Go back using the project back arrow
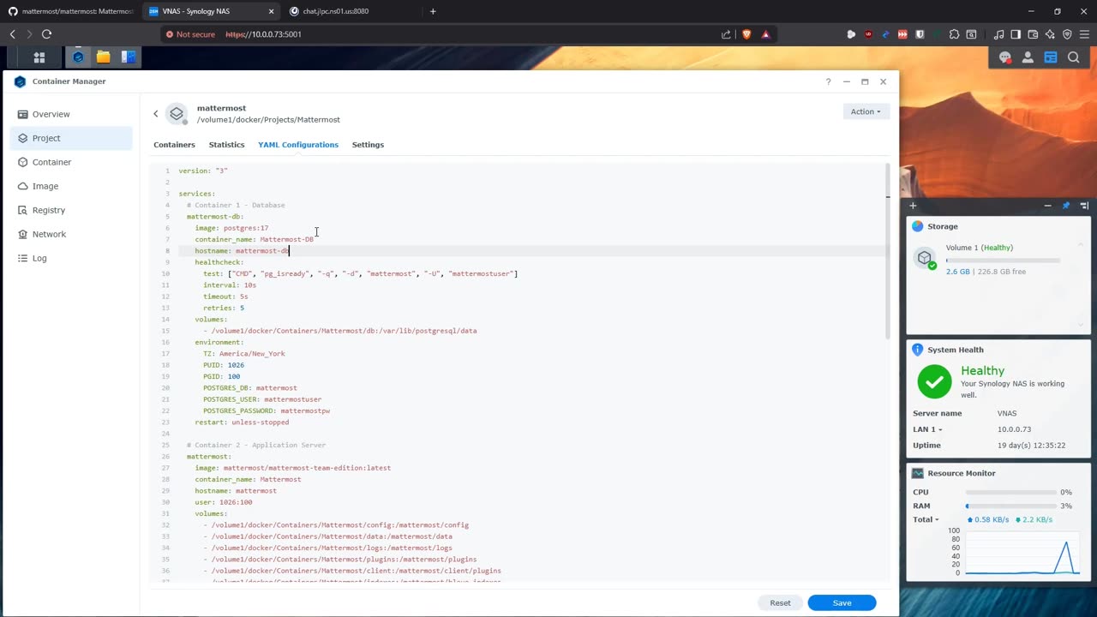 (x=156, y=113)
